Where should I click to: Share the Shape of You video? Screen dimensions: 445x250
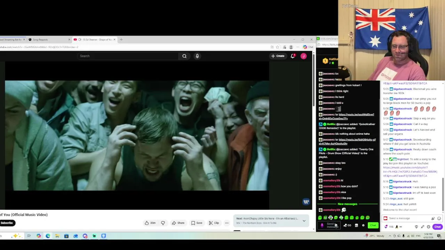pos(178,223)
